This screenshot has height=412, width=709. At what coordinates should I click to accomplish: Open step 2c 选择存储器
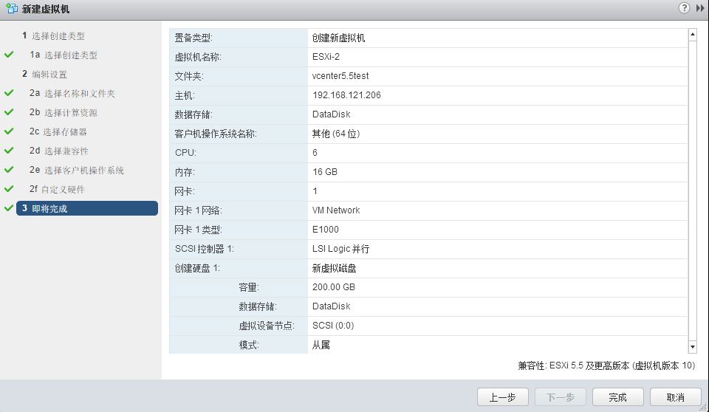click(58, 131)
